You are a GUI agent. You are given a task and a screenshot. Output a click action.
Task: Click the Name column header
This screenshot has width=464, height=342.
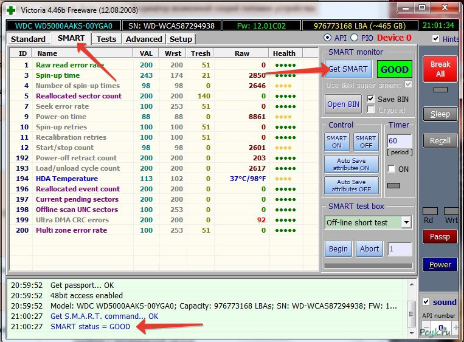point(82,53)
